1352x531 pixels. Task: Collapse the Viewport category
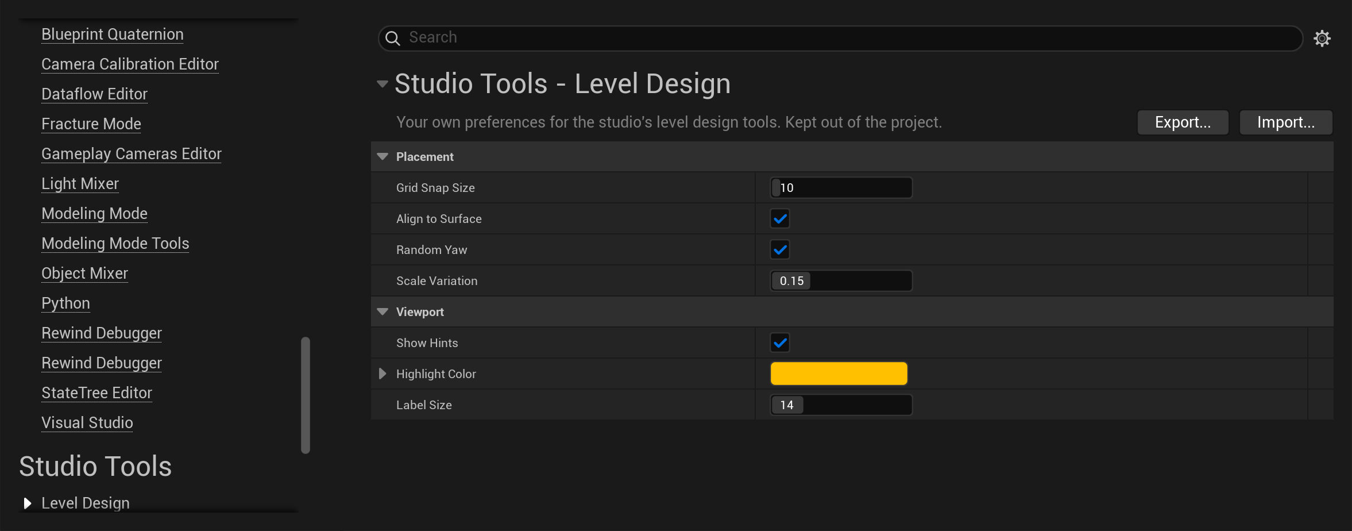coord(383,311)
